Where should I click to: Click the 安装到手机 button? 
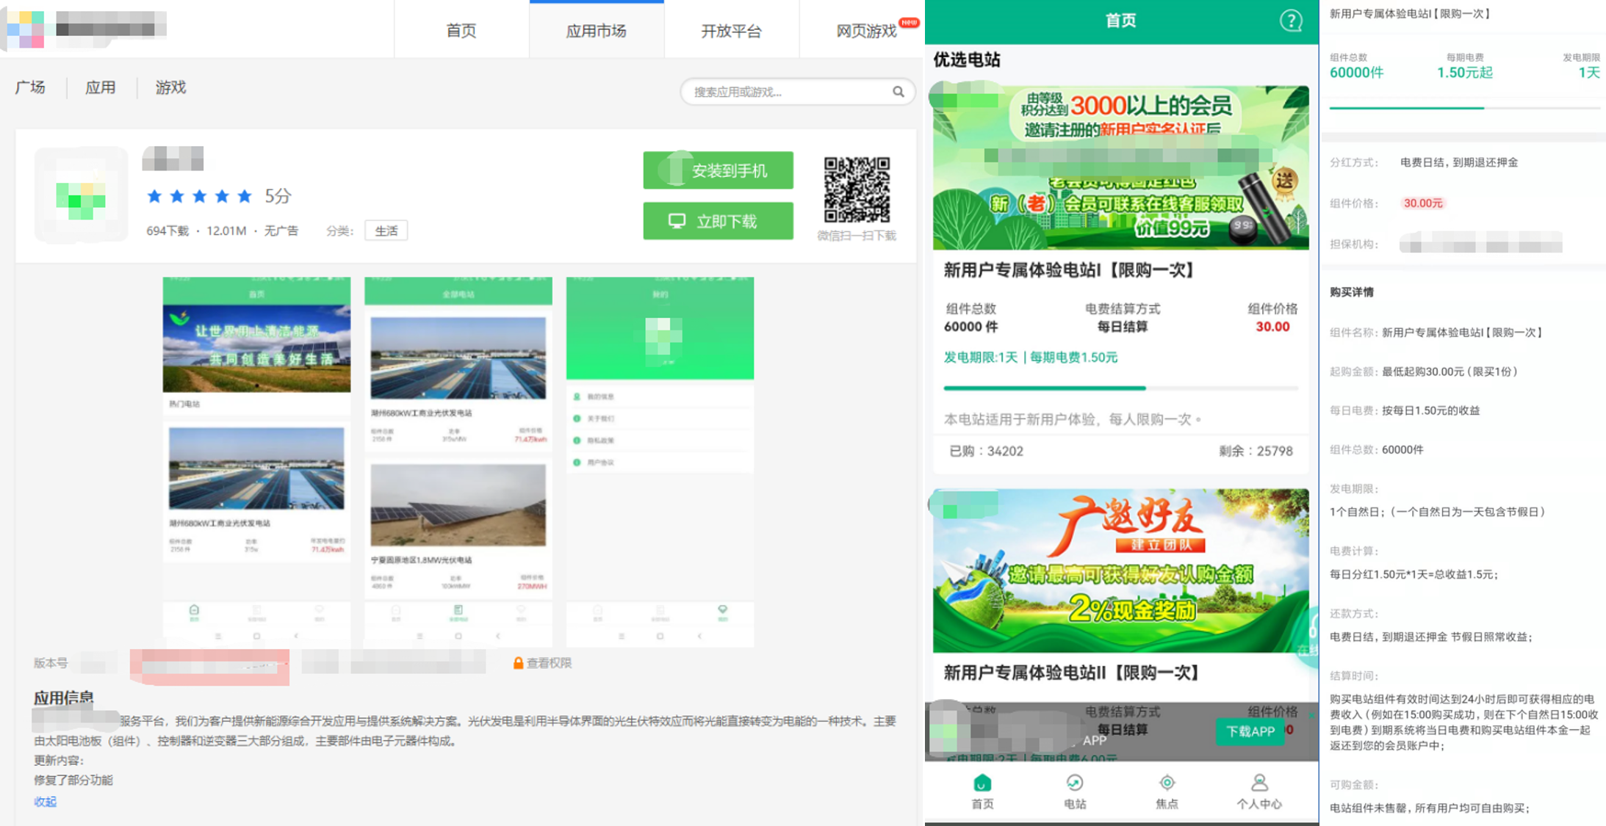(718, 170)
